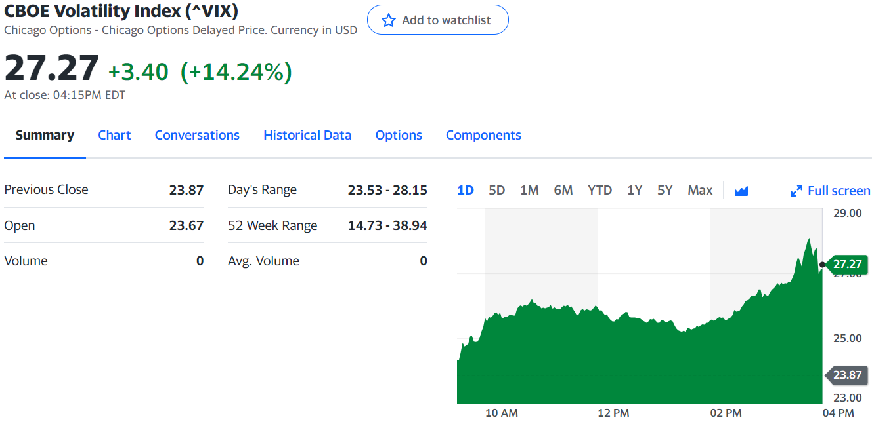Switch to mountain chart type icon
872x422 pixels.
[x=741, y=191]
